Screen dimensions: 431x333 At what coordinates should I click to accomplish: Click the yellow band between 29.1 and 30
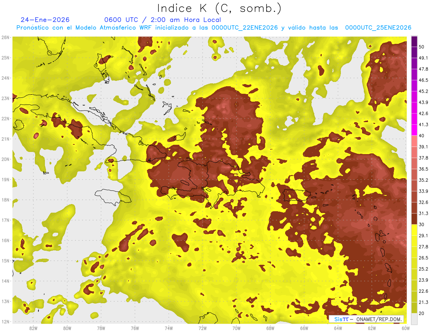click(414, 230)
